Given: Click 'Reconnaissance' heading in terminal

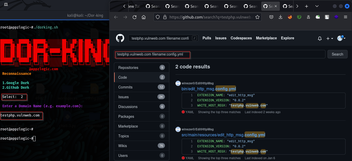Looking at the screenshot, I should click(17, 74).
